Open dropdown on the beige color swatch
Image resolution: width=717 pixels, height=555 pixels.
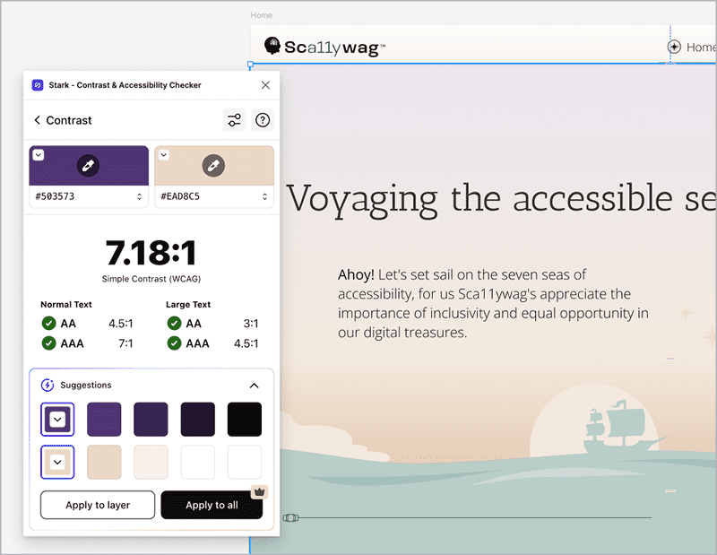(164, 155)
